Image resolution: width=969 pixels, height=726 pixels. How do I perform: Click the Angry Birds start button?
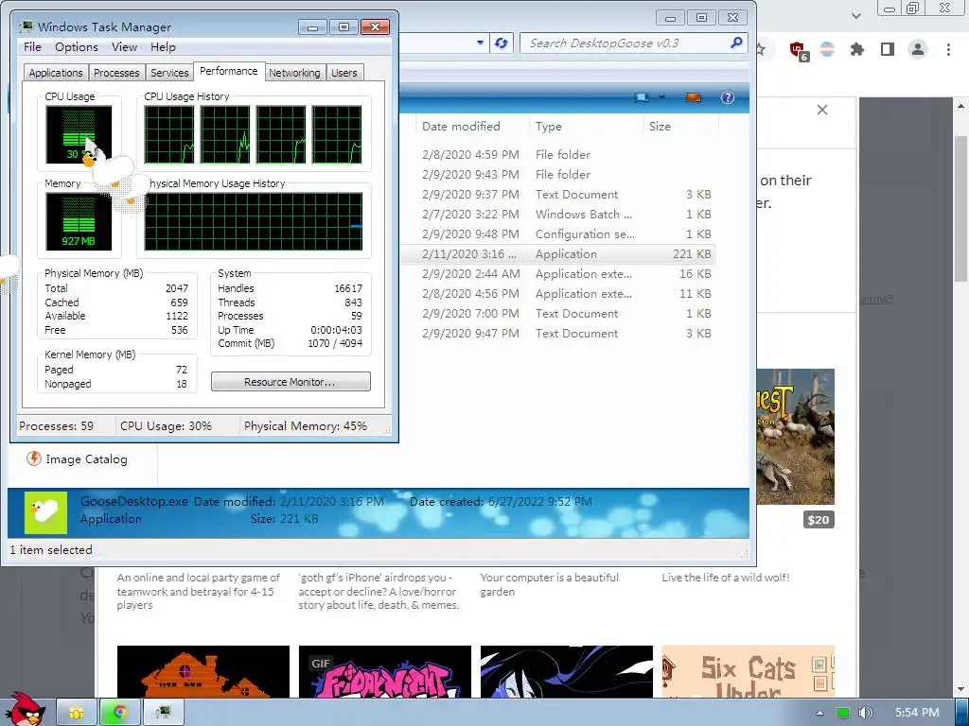[25, 710]
